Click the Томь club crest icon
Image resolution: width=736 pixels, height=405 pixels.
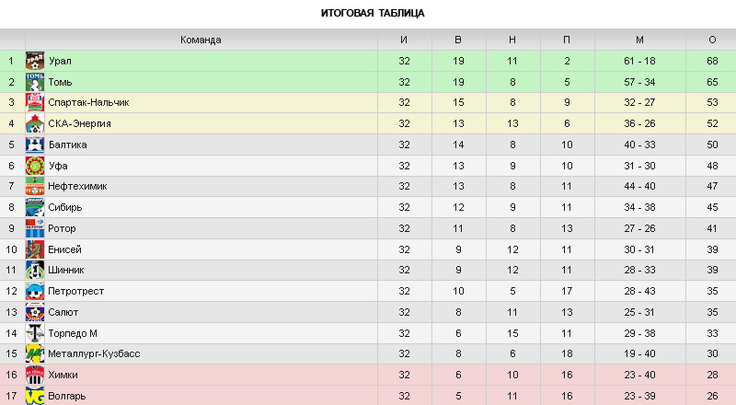(35, 82)
